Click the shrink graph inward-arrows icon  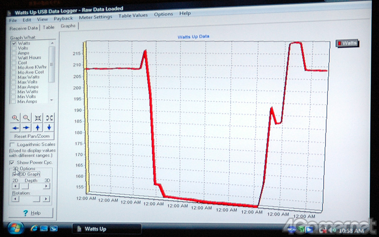point(38,118)
